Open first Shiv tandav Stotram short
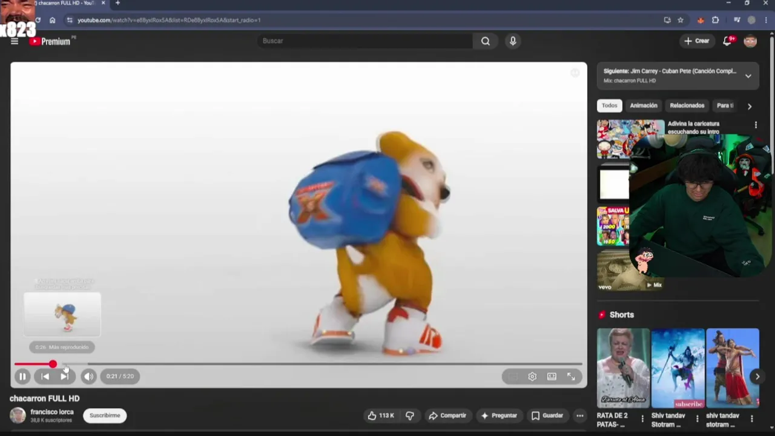775x436 pixels. pyautogui.click(x=678, y=368)
